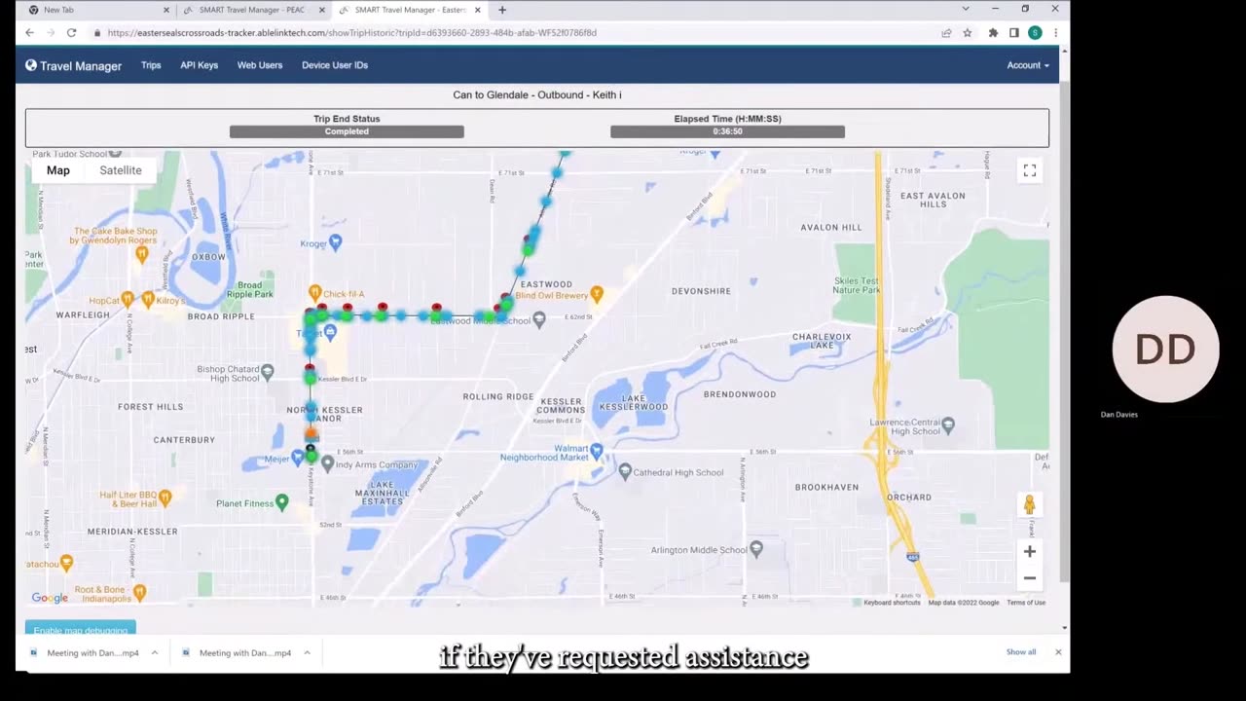1246x701 pixels.
Task: Open options chevron for the right Meeting download
Action: point(307,653)
